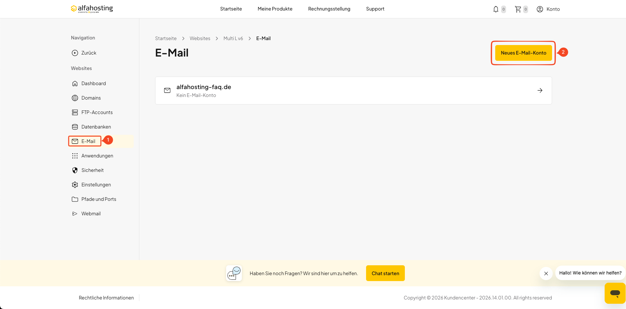This screenshot has height=309, width=626.
Task: Click the Zurück back arrow icon
Action: click(75, 53)
